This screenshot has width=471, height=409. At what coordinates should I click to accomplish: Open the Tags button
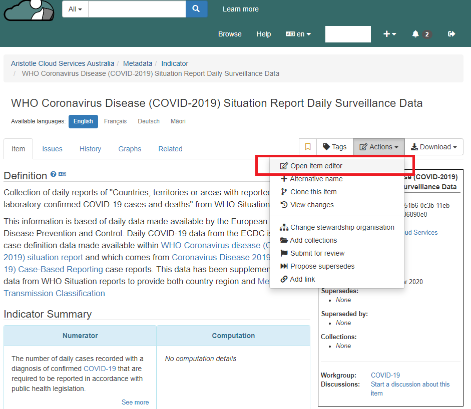(334, 147)
